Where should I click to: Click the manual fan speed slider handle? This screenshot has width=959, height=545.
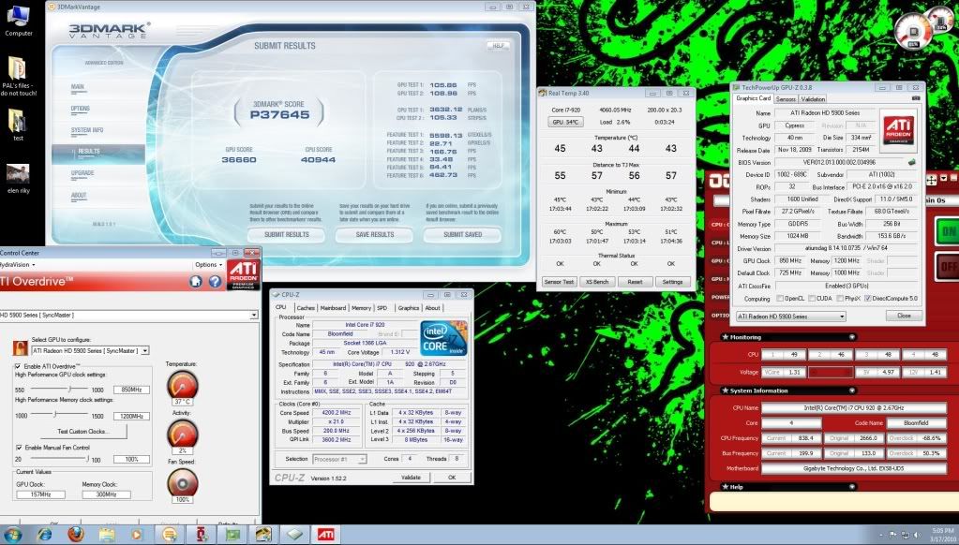pos(87,458)
